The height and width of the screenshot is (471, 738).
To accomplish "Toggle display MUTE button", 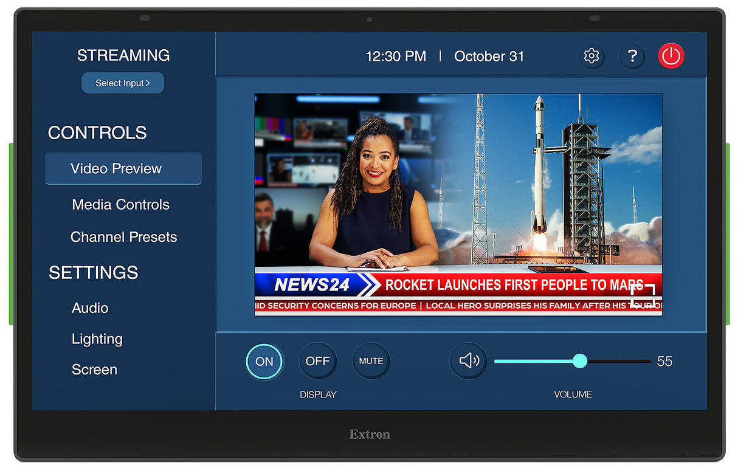I will [371, 361].
